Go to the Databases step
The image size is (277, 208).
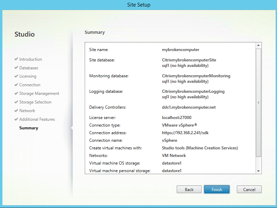coord(29,68)
